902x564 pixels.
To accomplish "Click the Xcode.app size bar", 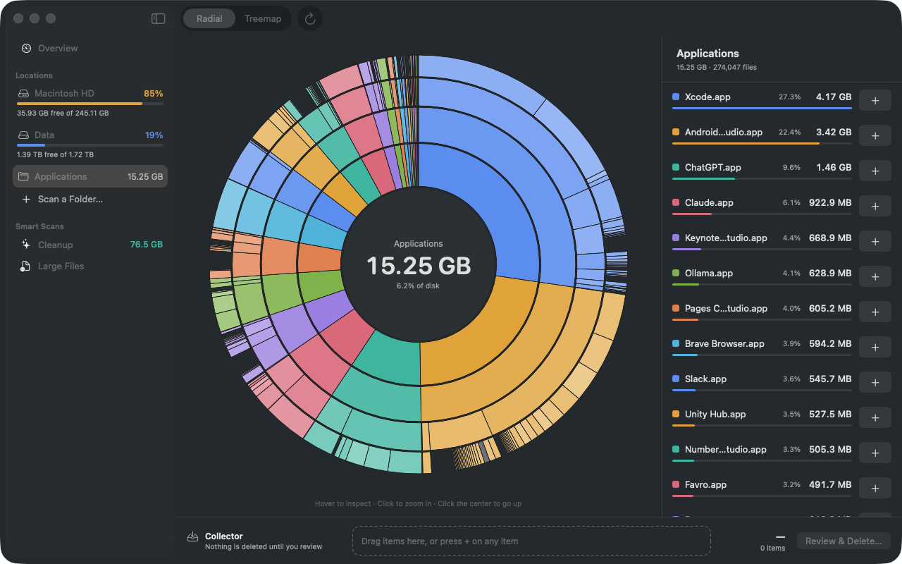I will click(762, 108).
